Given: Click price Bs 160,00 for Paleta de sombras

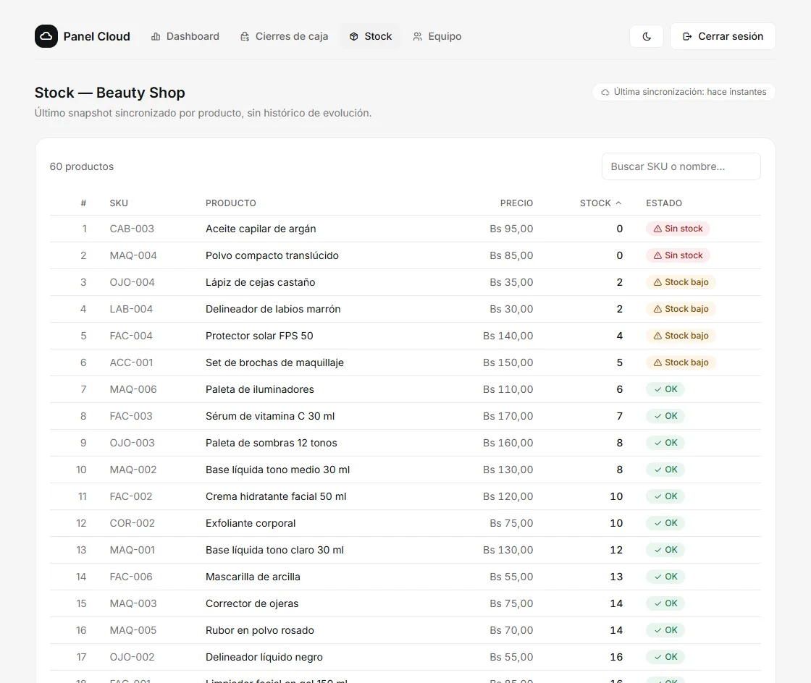Looking at the screenshot, I should click(508, 444).
